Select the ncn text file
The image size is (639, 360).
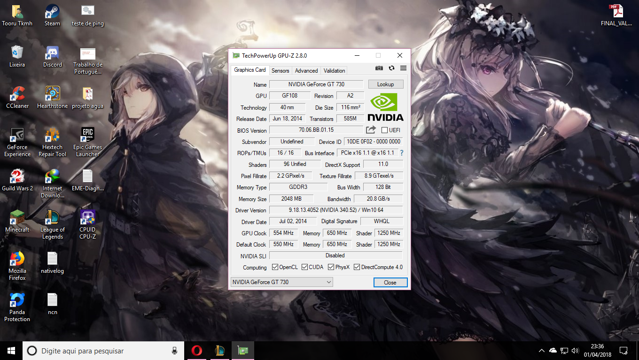53,304
